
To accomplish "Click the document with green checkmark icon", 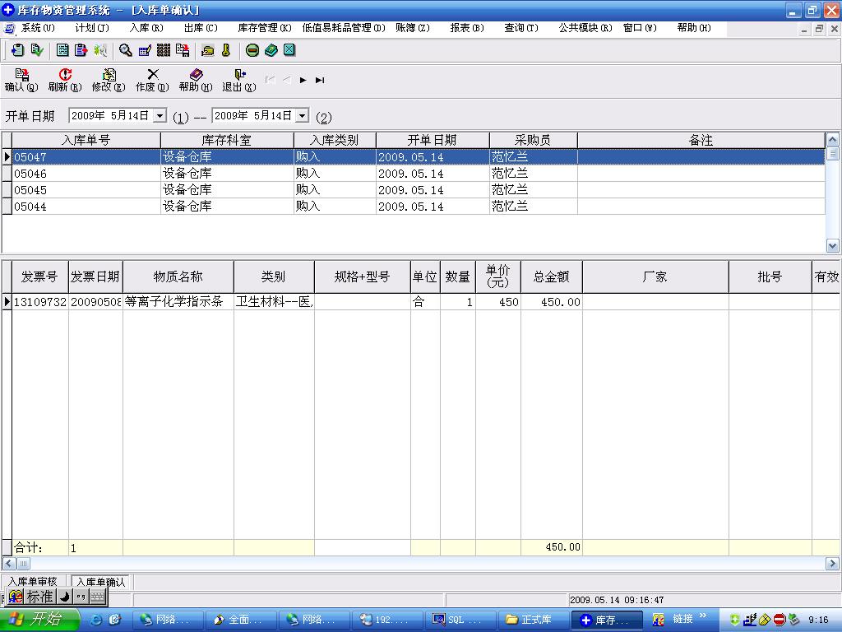I will click(x=37, y=50).
